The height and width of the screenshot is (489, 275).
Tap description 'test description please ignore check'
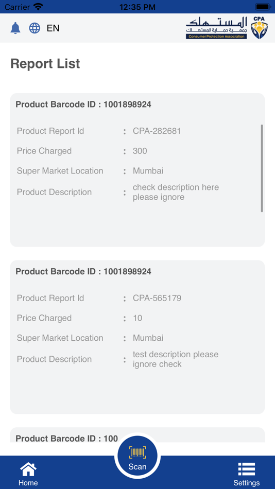point(176,359)
